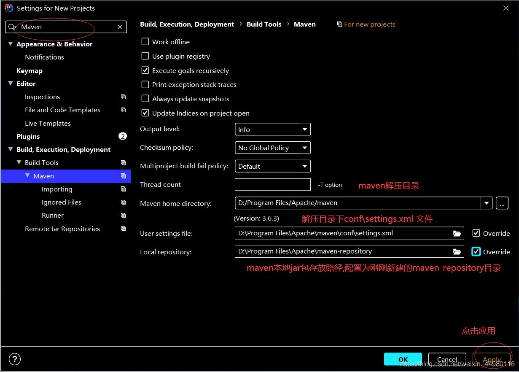Collapse the Build Tools node

point(19,162)
